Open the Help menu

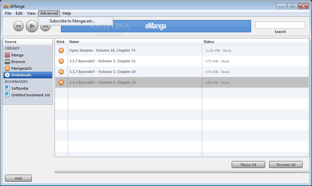(67, 13)
